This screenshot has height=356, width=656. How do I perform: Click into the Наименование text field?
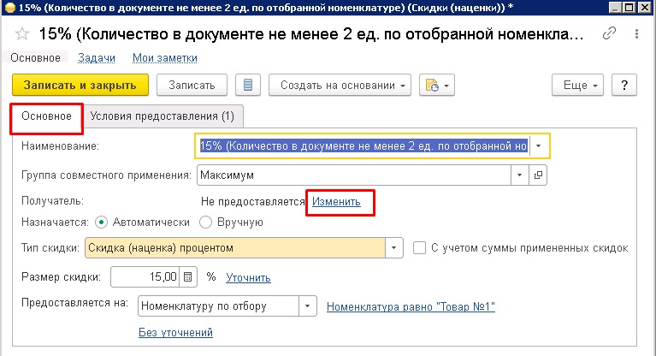[x=363, y=146]
